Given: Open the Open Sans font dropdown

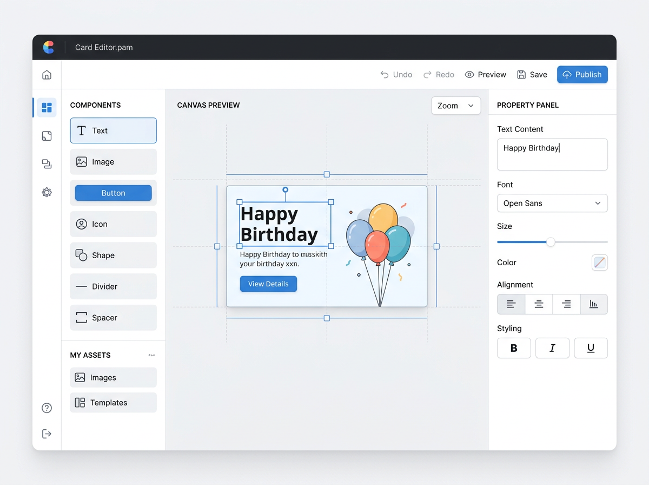Looking at the screenshot, I should pos(552,203).
